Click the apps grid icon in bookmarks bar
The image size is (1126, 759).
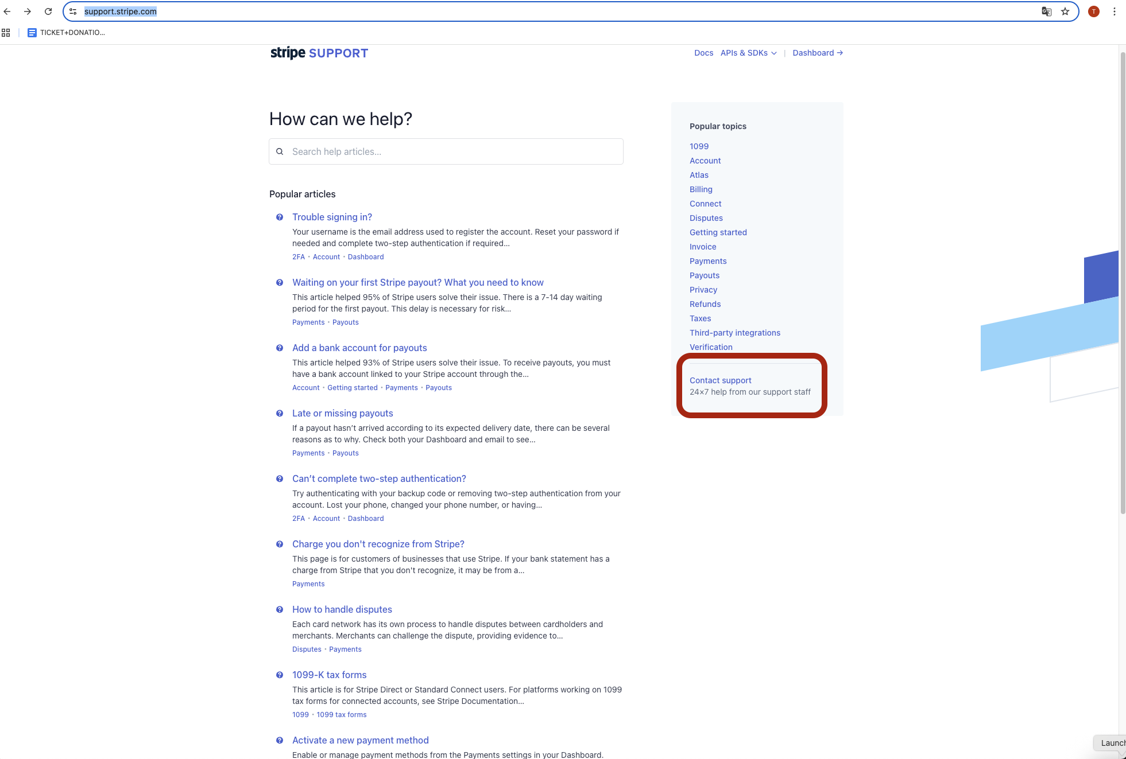(6, 33)
